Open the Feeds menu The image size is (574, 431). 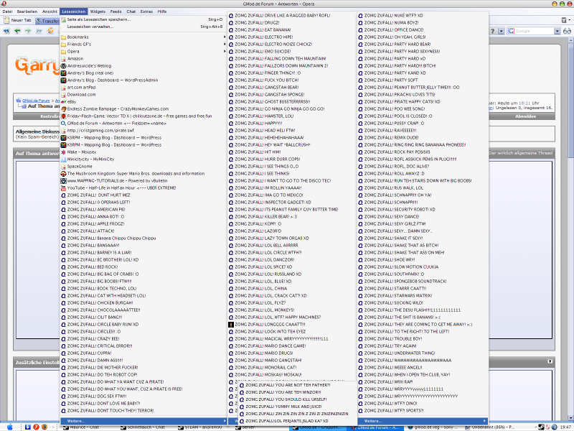coord(115,12)
